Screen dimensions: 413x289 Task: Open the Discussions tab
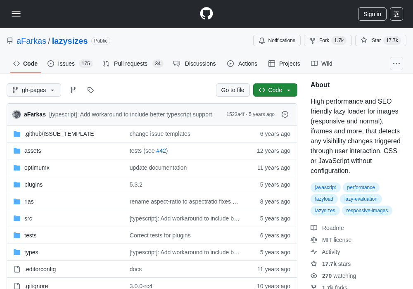[195, 64]
